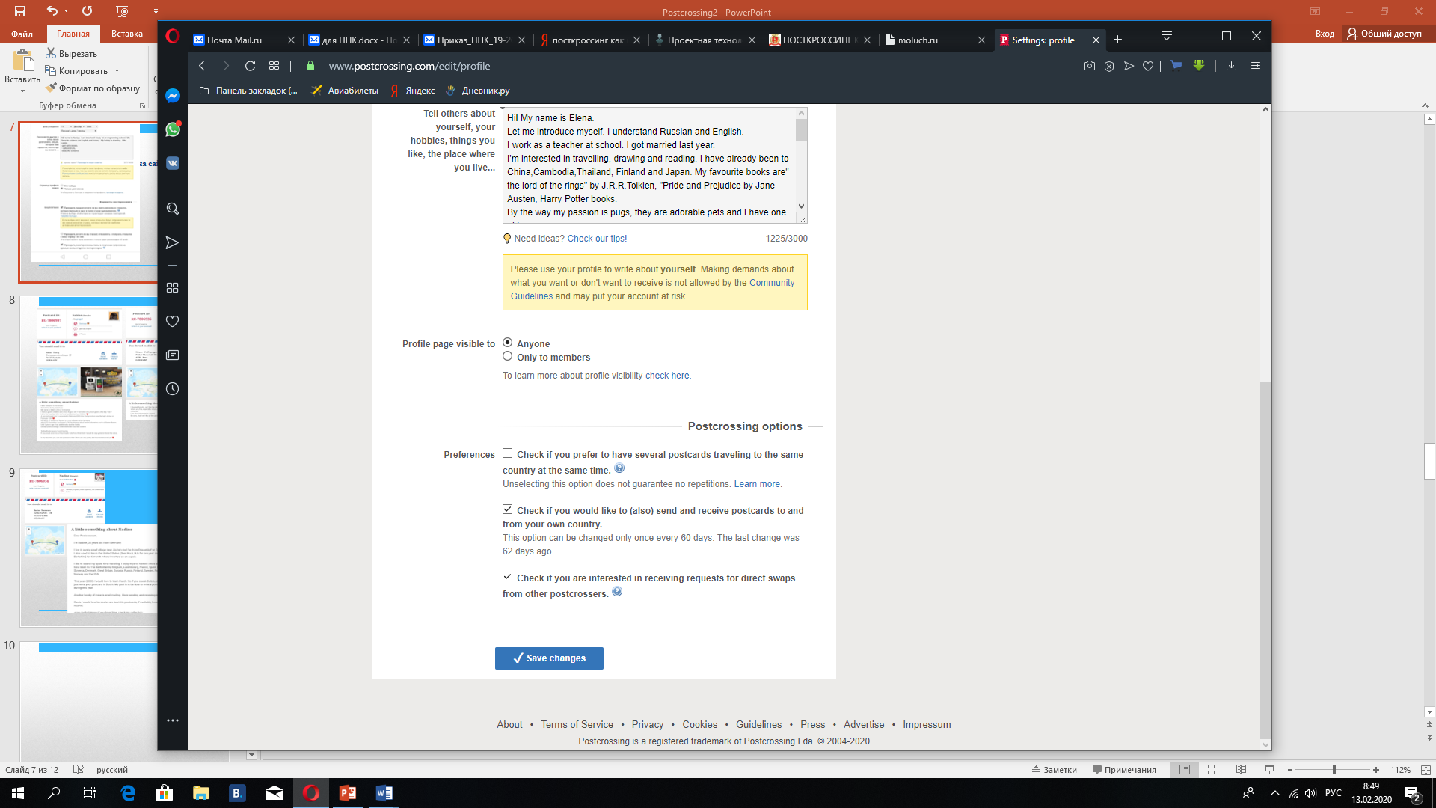Uncheck direct swaps requests checkbox

pyautogui.click(x=508, y=577)
